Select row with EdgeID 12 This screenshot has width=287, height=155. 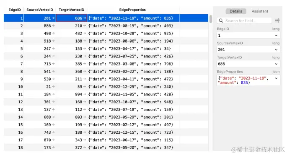tap(106, 102)
